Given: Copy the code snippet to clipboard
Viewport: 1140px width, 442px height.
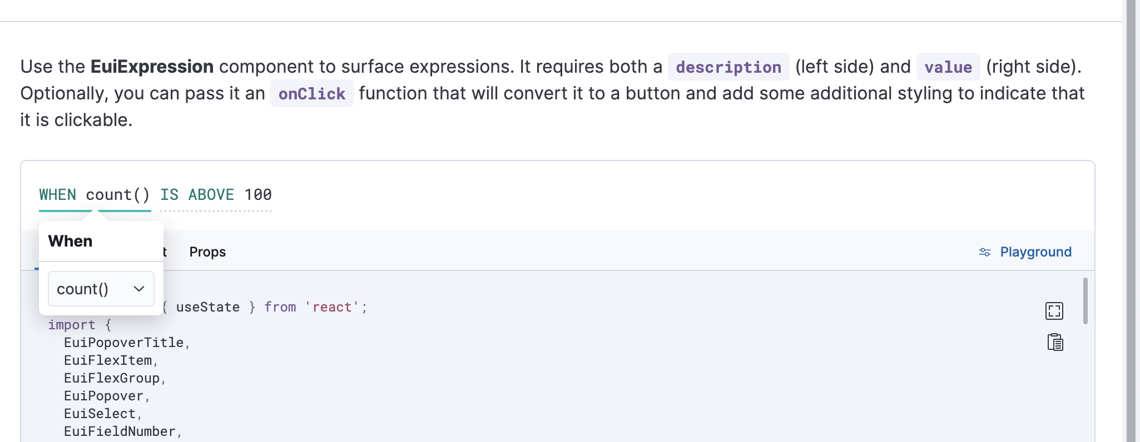Looking at the screenshot, I should click(x=1054, y=343).
